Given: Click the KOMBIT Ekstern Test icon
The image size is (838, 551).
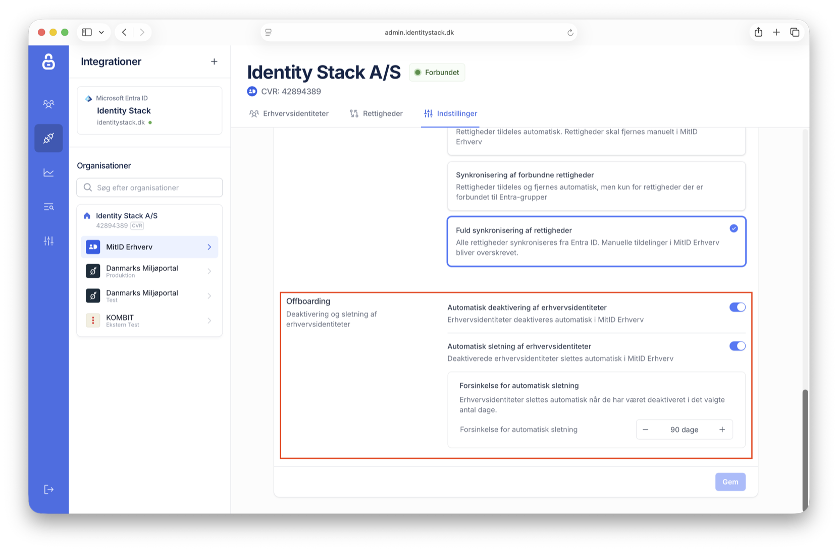Looking at the screenshot, I should click(93, 321).
